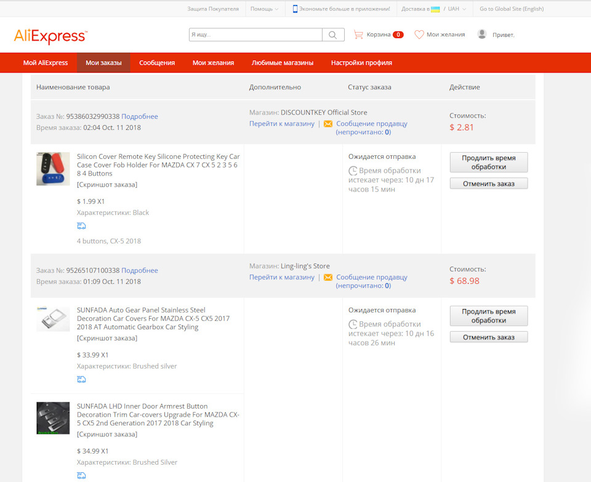
Task: Click the Привет greeting text
Action: (x=503, y=34)
